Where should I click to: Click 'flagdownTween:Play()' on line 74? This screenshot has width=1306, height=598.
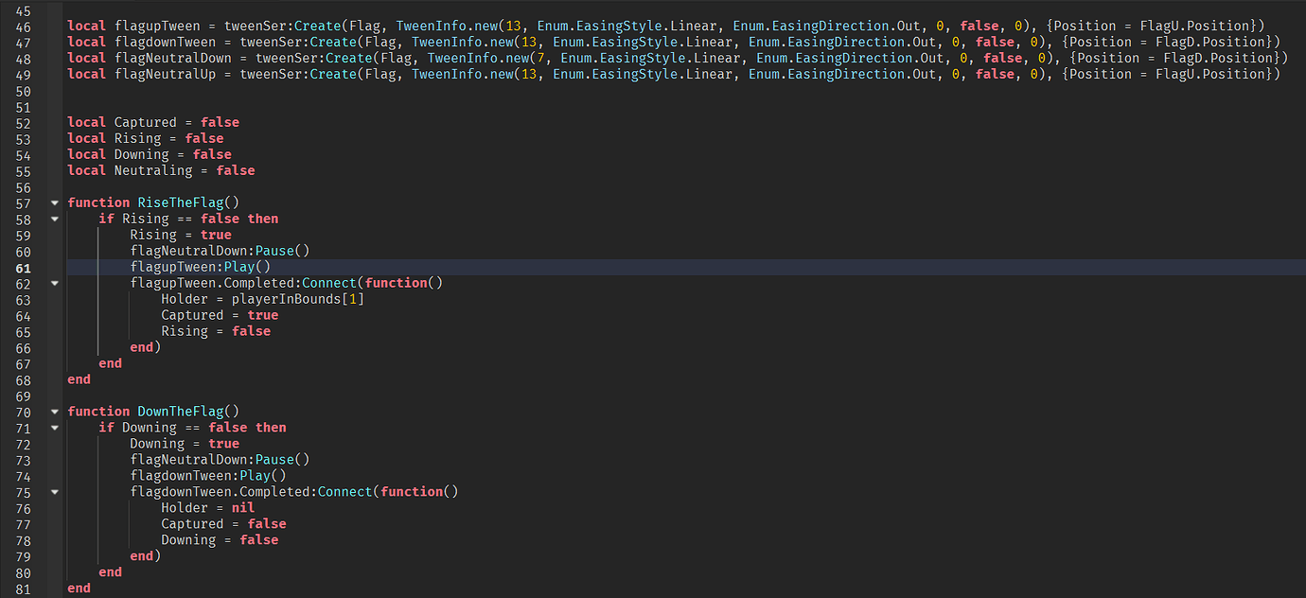pyautogui.click(x=208, y=476)
